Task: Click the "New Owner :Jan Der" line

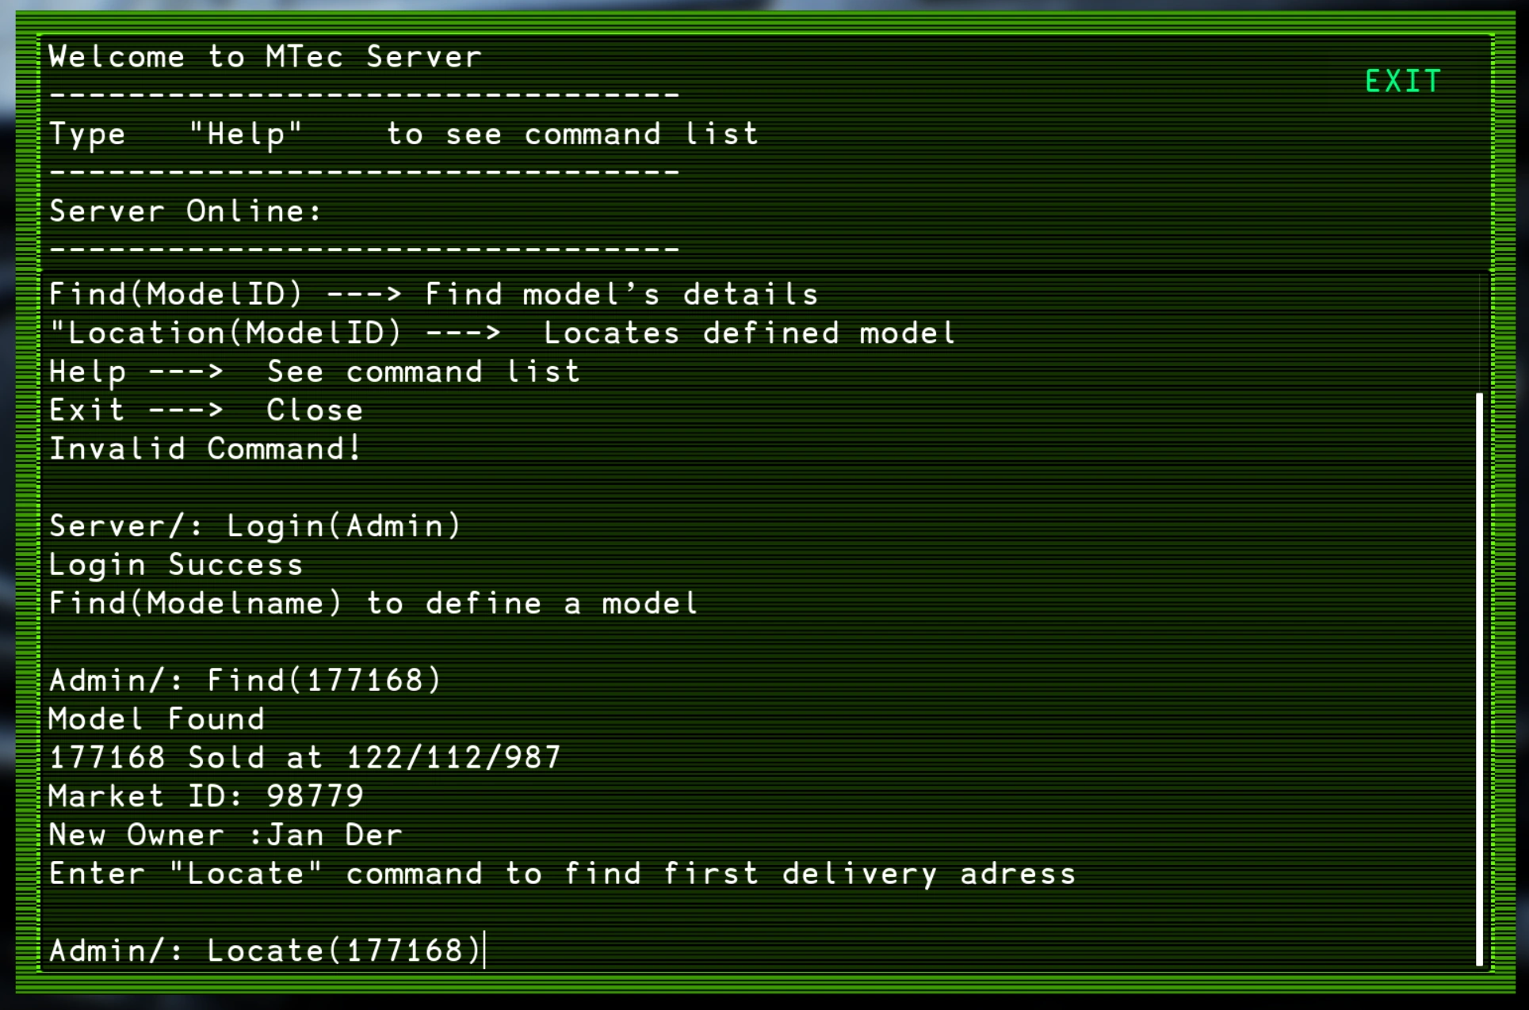Action: coord(225,835)
